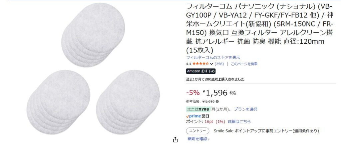Click the ¥1,596 price

click(x=215, y=93)
